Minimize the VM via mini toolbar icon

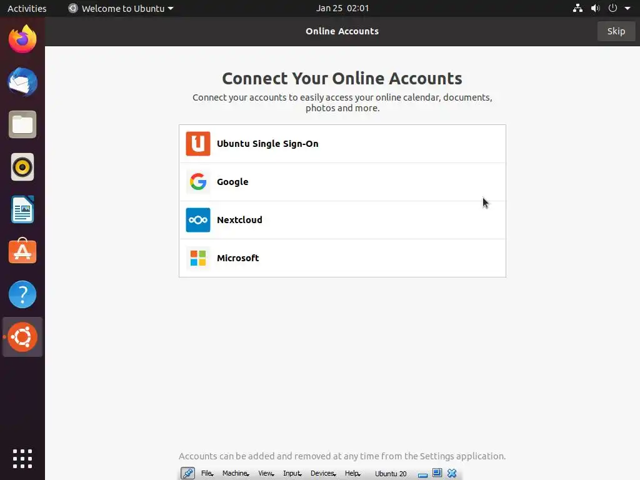423,475
